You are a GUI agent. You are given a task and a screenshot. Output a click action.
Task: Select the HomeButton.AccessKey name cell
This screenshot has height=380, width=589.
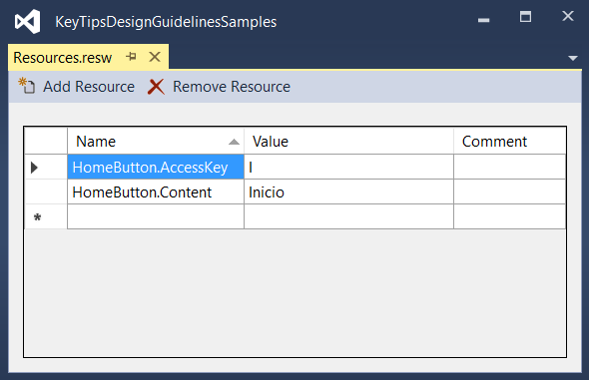coord(156,167)
